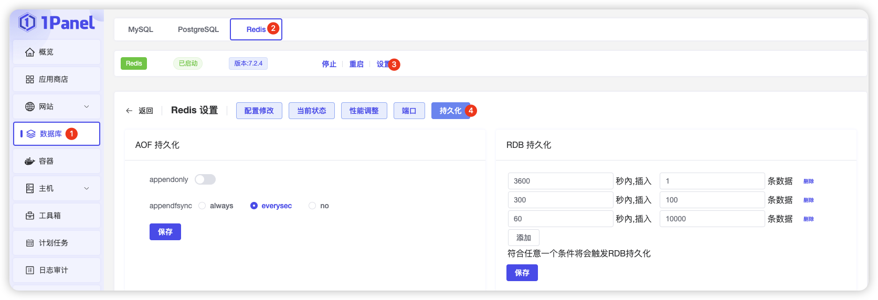Select the no appendfsync option

(x=312, y=206)
